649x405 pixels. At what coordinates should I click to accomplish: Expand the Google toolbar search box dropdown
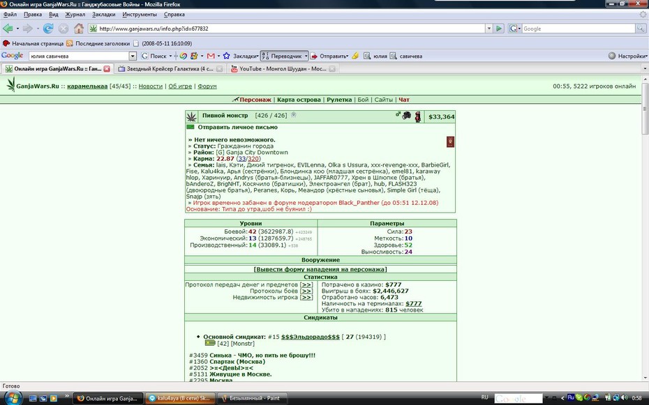click(133, 56)
